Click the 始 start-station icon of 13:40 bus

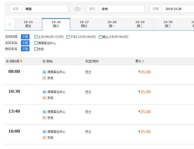[44, 112]
